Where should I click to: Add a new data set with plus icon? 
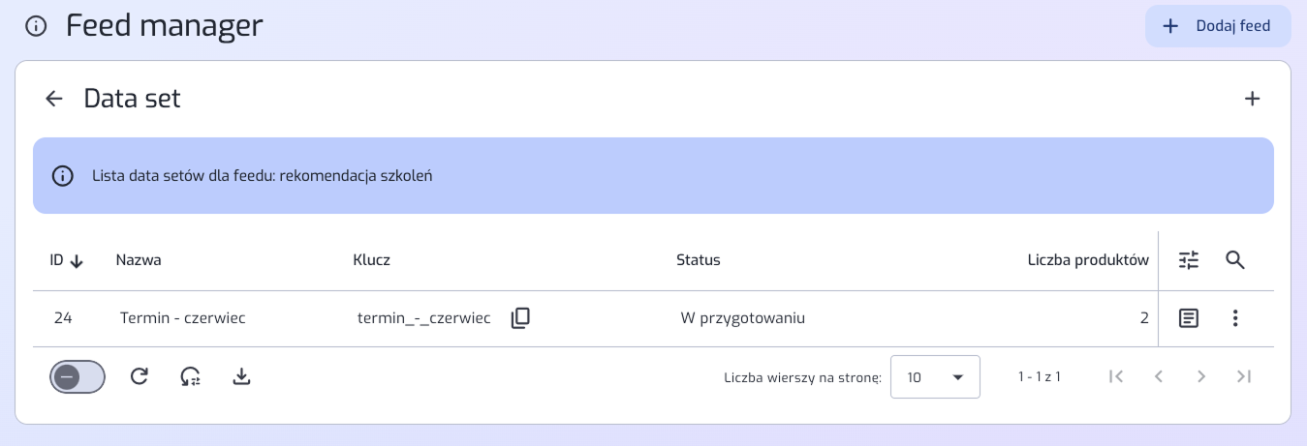[x=1252, y=99]
